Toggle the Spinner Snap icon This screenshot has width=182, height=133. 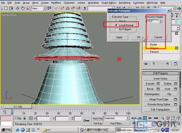click(x=79, y=8)
